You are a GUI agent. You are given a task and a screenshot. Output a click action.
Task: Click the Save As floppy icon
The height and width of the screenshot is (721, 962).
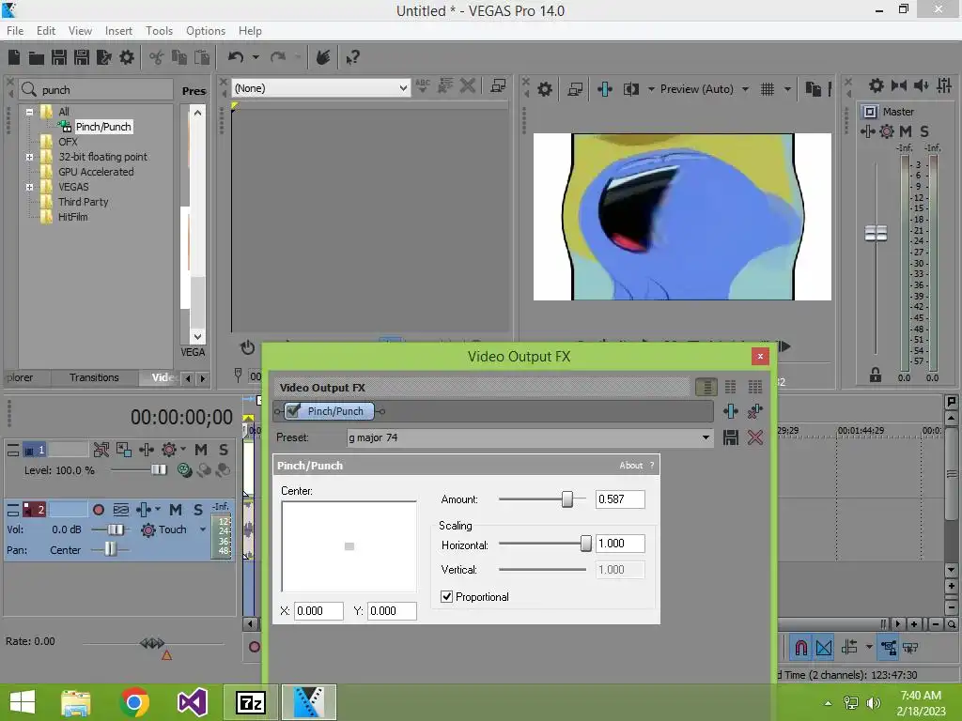(82, 57)
